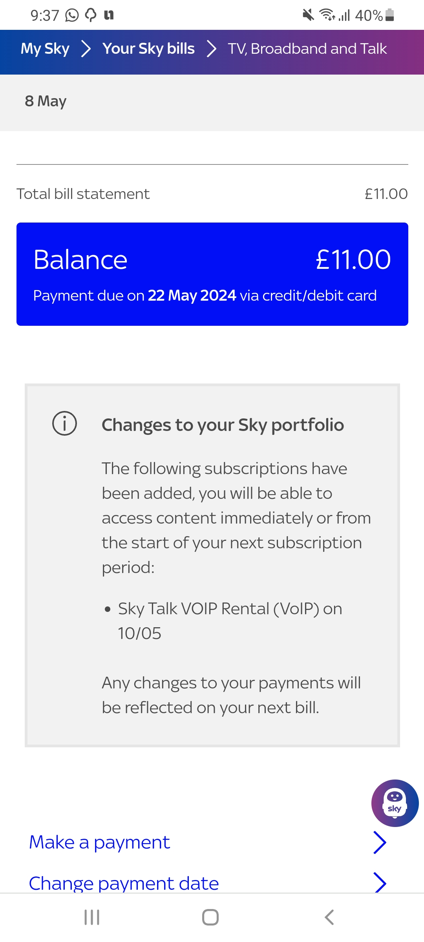Select TV, Broadband and Talk breadcrumb
This screenshot has width=424, height=942.
pos(307,49)
